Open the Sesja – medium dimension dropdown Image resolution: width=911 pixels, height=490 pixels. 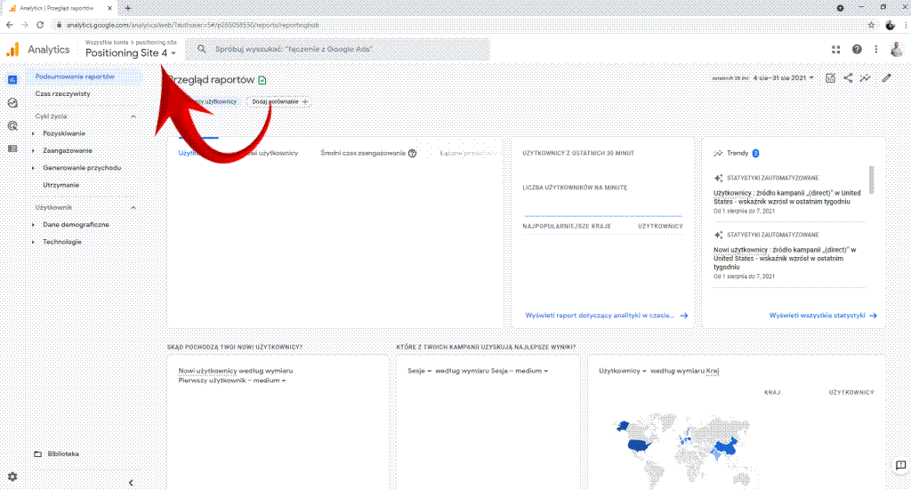point(520,371)
